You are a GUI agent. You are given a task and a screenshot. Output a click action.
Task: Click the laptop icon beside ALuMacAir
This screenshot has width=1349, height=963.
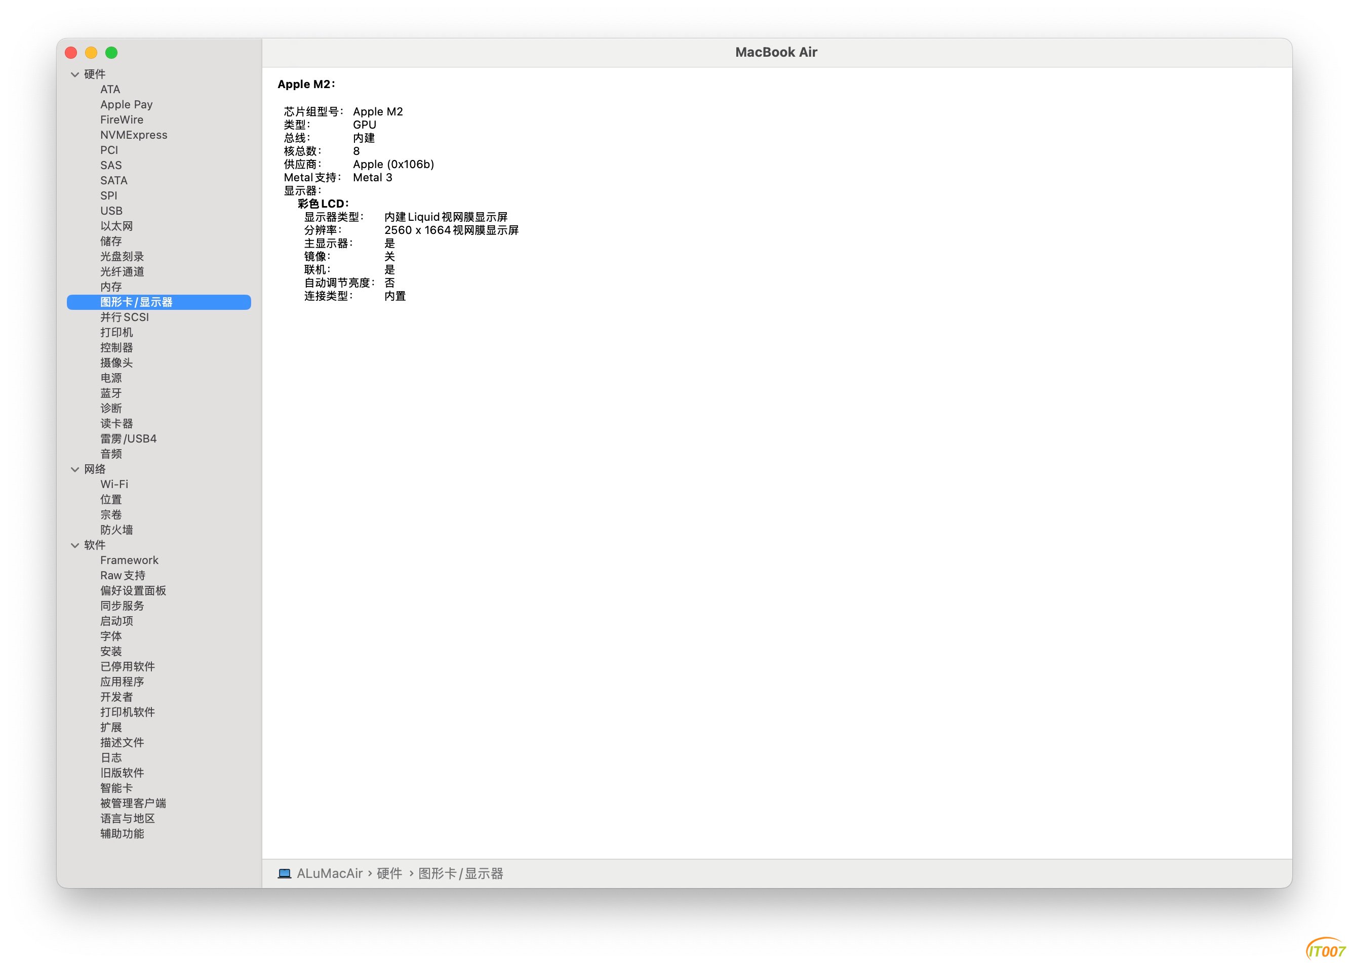[285, 873]
